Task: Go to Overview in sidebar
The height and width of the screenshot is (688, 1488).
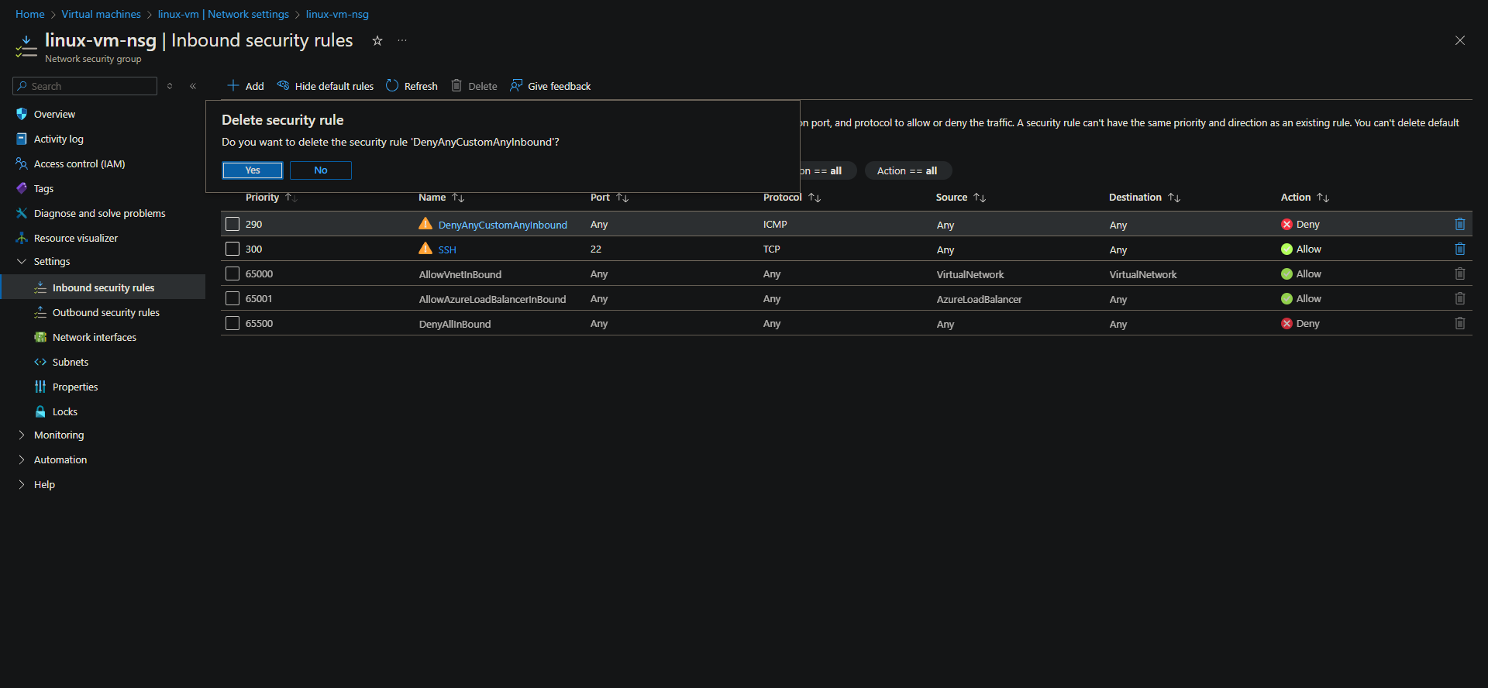Action: tap(54, 115)
